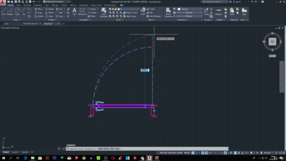Image resolution: width=286 pixels, height=161 pixels.
Task: Select the Circle tool
Action: [17, 12]
